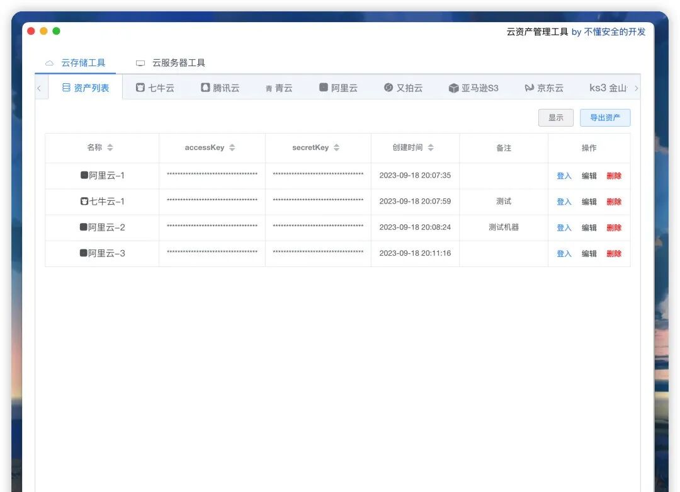Select the 2023-09-18 20:07:35 timestamp cell
The image size is (680, 492).
tap(415, 175)
